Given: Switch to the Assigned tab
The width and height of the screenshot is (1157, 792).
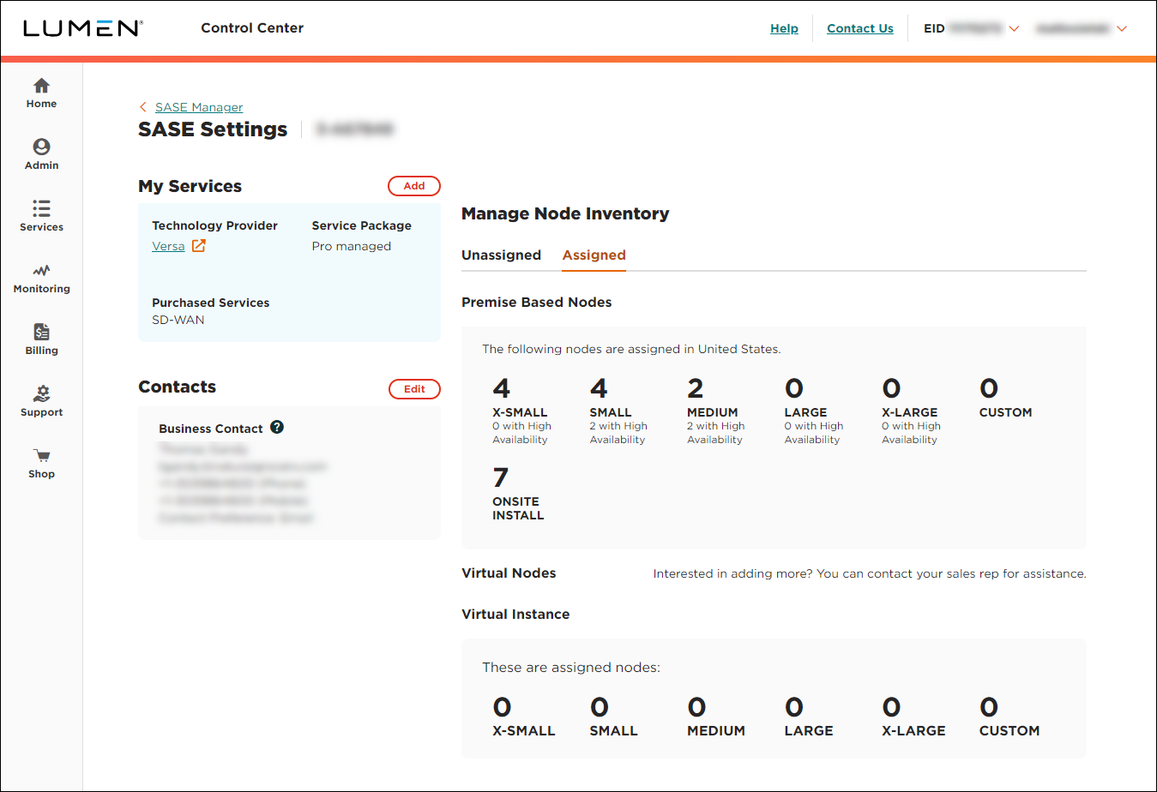Looking at the screenshot, I should point(594,255).
